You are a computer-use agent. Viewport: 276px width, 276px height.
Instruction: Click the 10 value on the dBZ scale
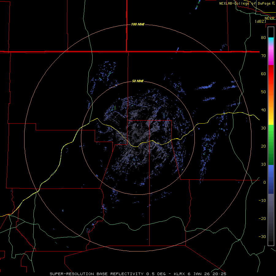263,164
